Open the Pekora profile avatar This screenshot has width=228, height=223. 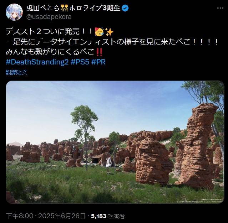pyautogui.click(x=14, y=12)
